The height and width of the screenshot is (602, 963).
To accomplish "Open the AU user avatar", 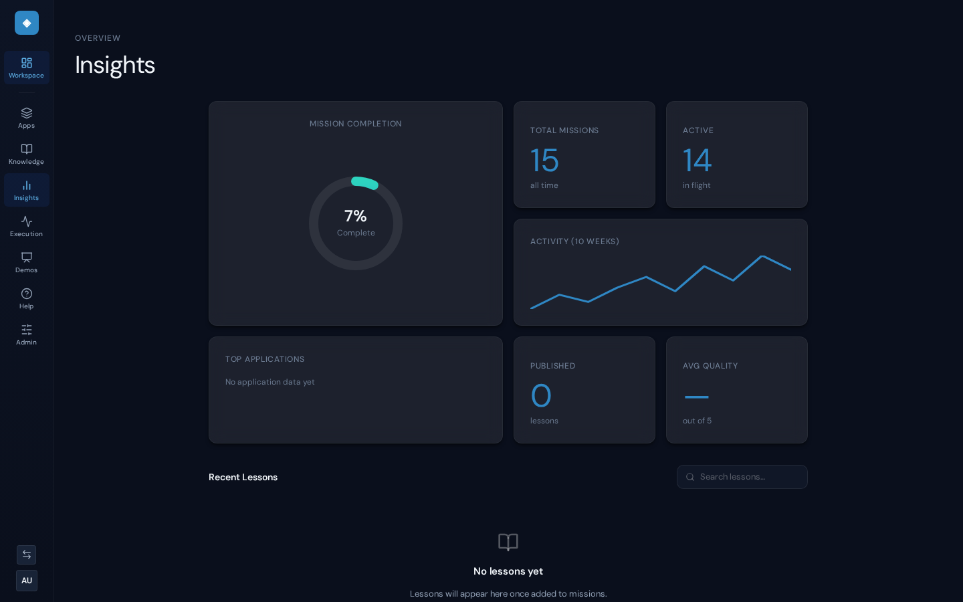I will click(x=27, y=581).
